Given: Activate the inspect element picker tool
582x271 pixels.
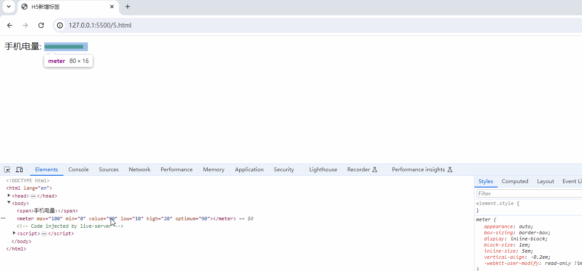Looking at the screenshot, I should 7,170.
